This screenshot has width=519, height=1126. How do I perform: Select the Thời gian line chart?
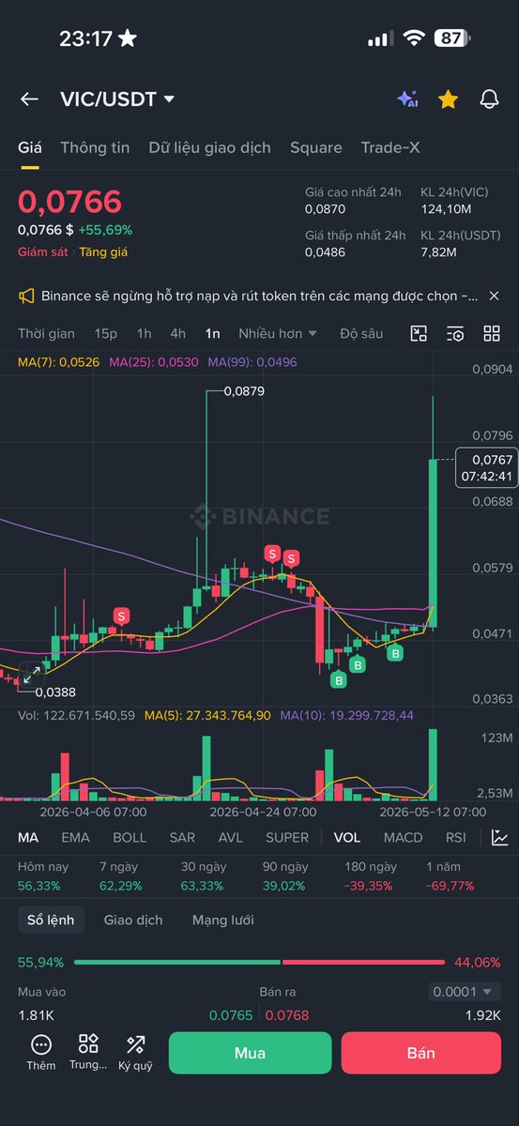pos(46,333)
